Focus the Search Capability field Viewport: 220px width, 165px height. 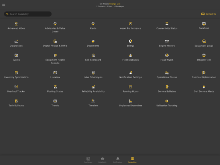(28, 14)
